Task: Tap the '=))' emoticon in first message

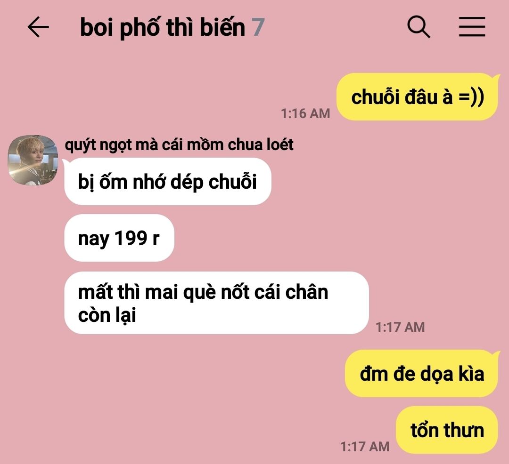Action: (471, 97)
